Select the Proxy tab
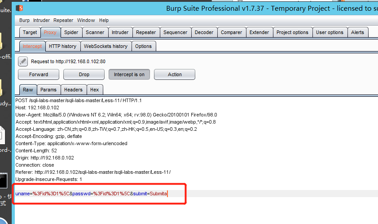 pos(50,32)
